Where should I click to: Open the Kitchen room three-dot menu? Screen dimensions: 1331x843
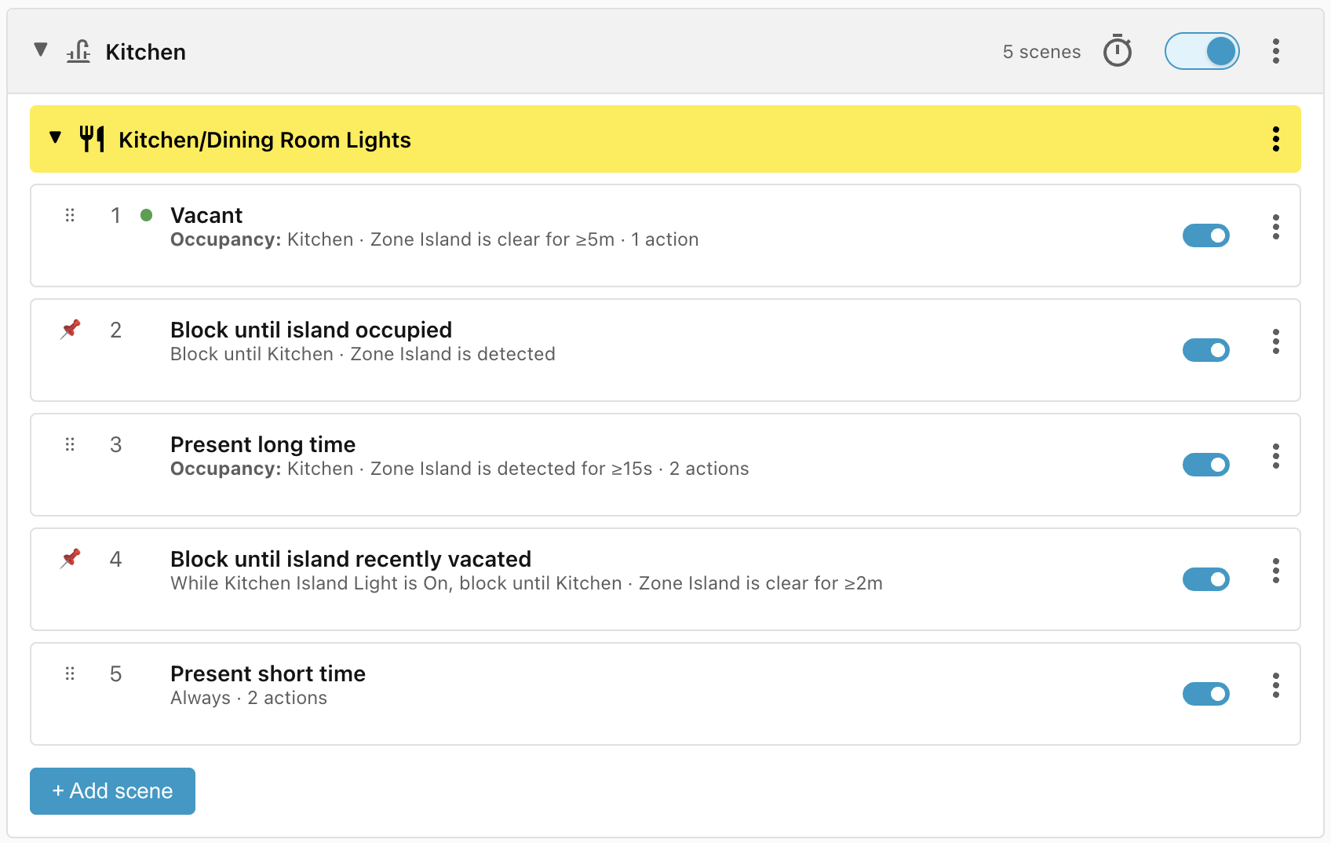pyautogui.click(x=1276, y=51)
